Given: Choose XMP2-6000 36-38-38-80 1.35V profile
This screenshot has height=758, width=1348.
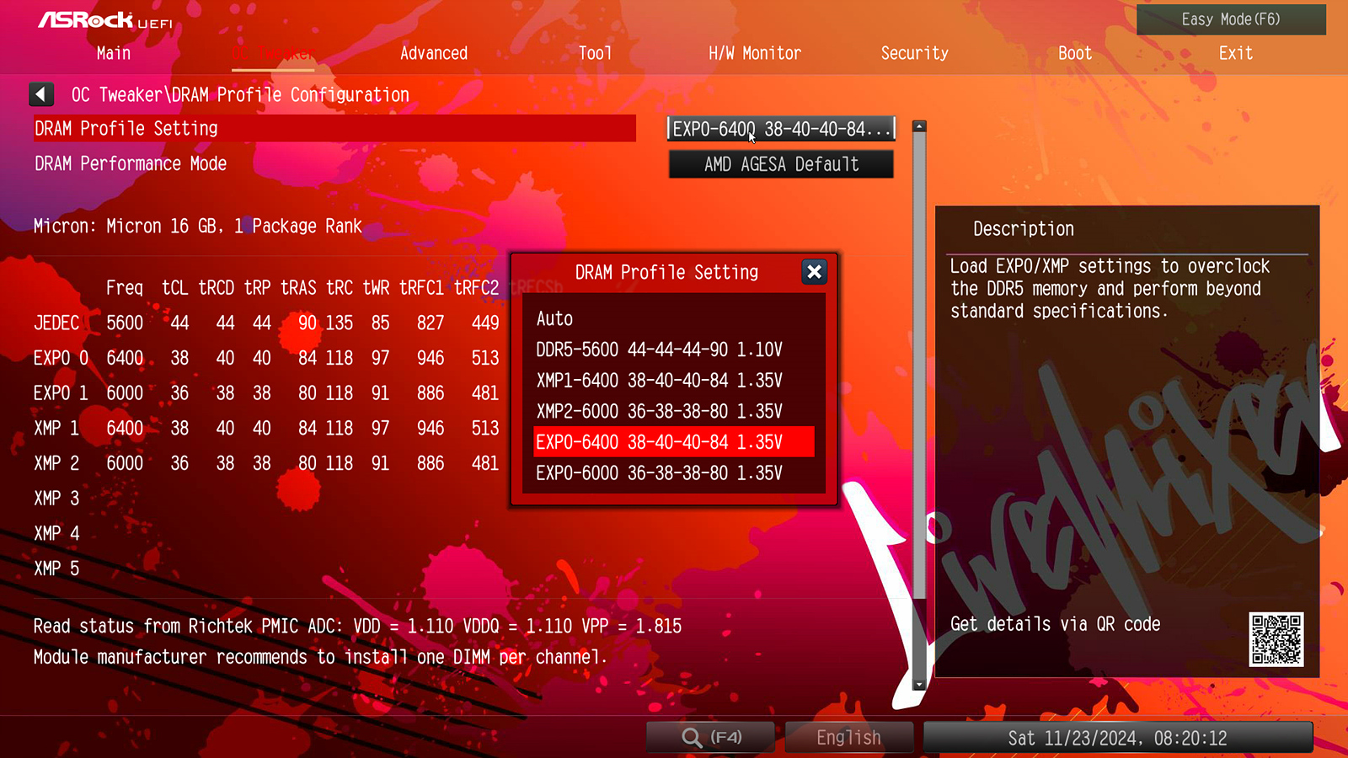Looking at the screenshot, I should 674,411.
